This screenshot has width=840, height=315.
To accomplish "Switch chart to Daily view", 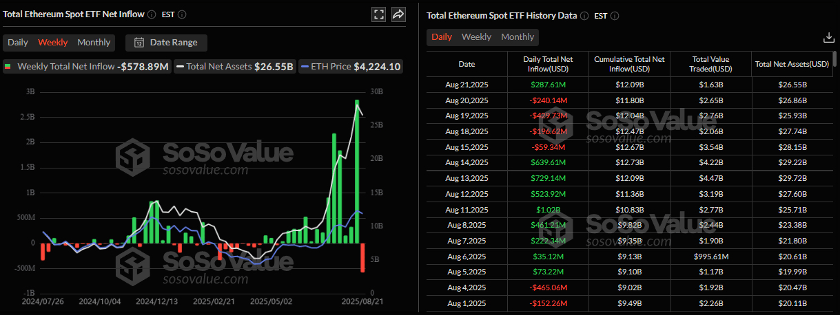I will click(x=18, y=43).
